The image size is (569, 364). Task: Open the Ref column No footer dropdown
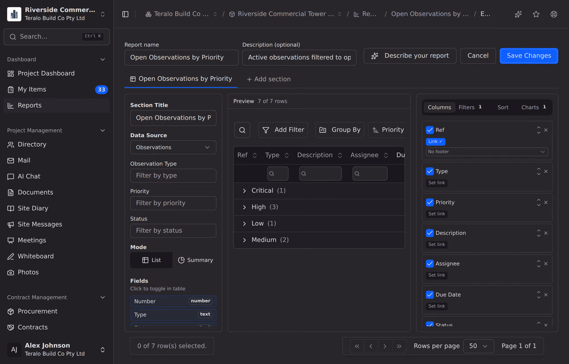point(487,152)
